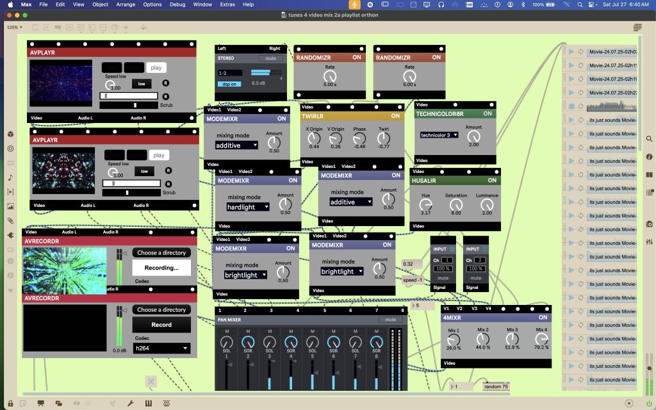
Task: Open the calendar grid icon in bottom toolbar
Action: coord(167,404)
